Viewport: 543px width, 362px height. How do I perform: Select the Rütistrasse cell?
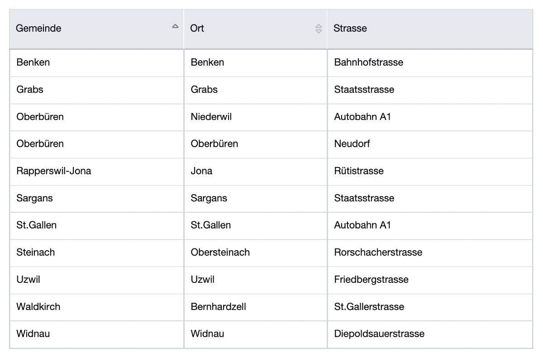point(358,171)
